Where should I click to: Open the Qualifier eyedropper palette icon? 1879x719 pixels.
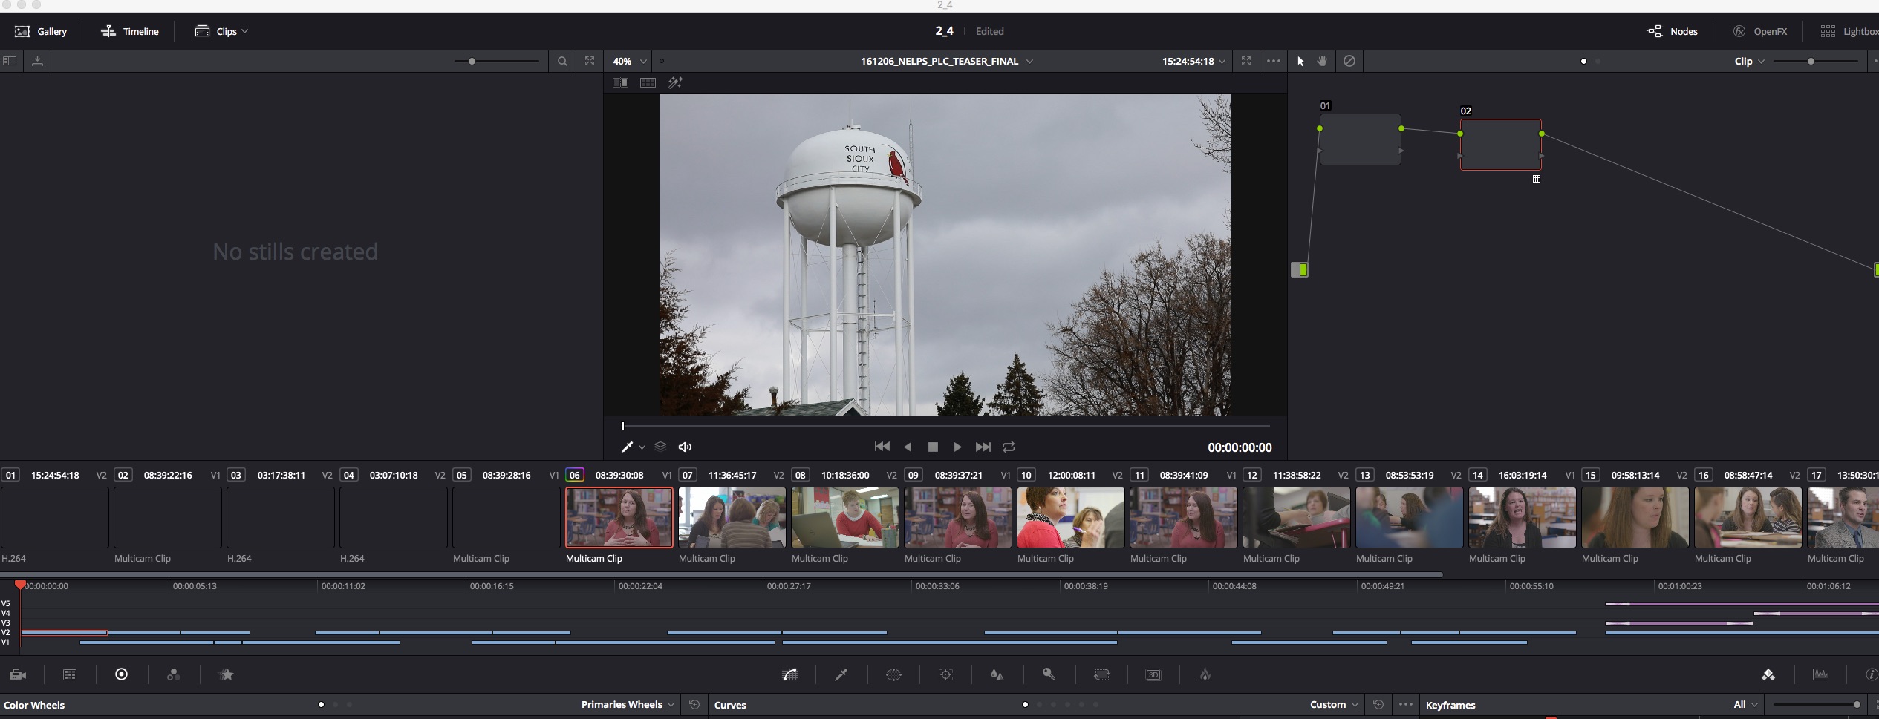(841, 674)
